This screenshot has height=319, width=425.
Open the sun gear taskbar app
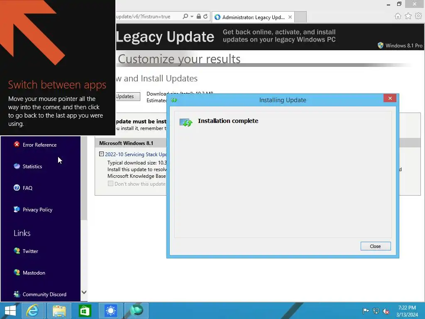coord(110,311)
